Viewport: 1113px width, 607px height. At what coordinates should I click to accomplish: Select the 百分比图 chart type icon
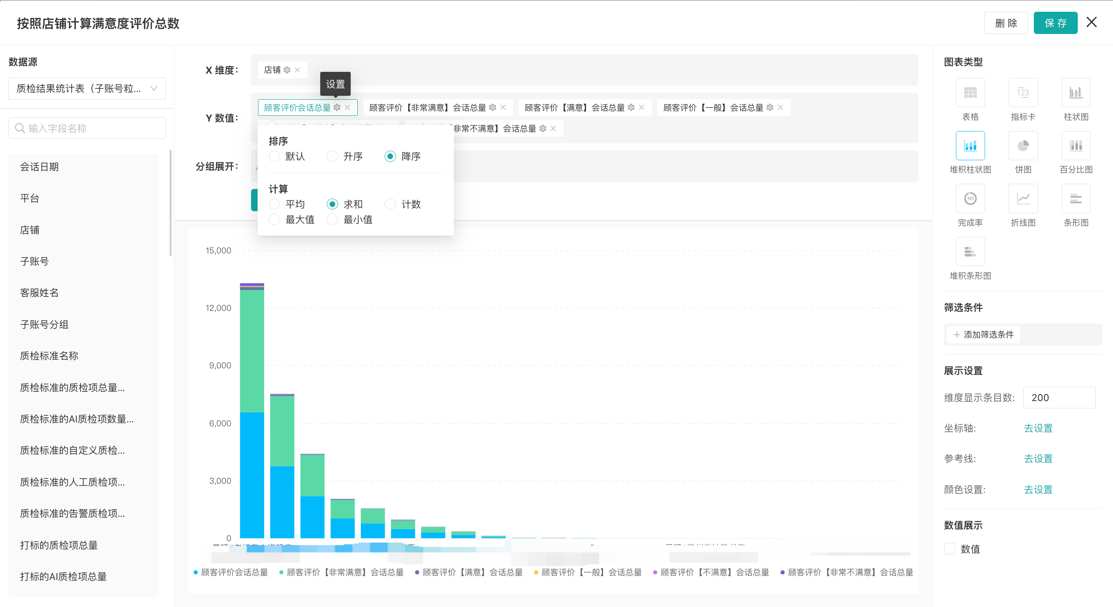coord(1076,145)
